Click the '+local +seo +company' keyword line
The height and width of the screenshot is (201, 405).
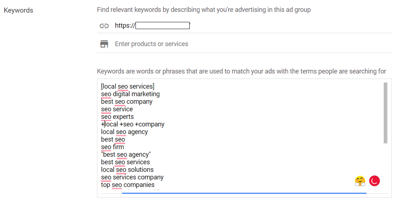pos(133,124)
